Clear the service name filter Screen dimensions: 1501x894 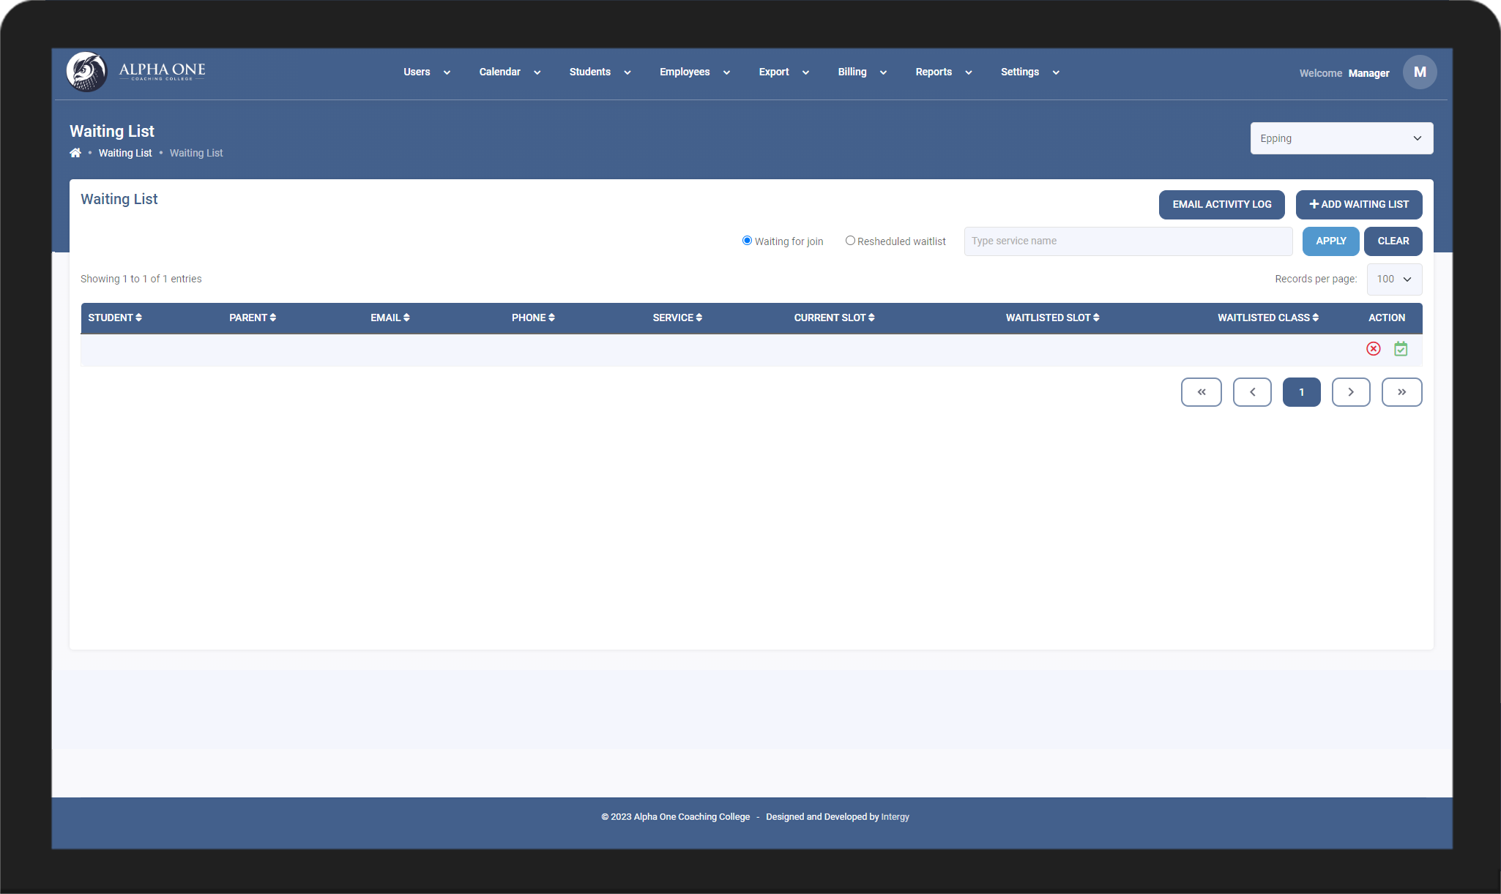pos(1393,241)
